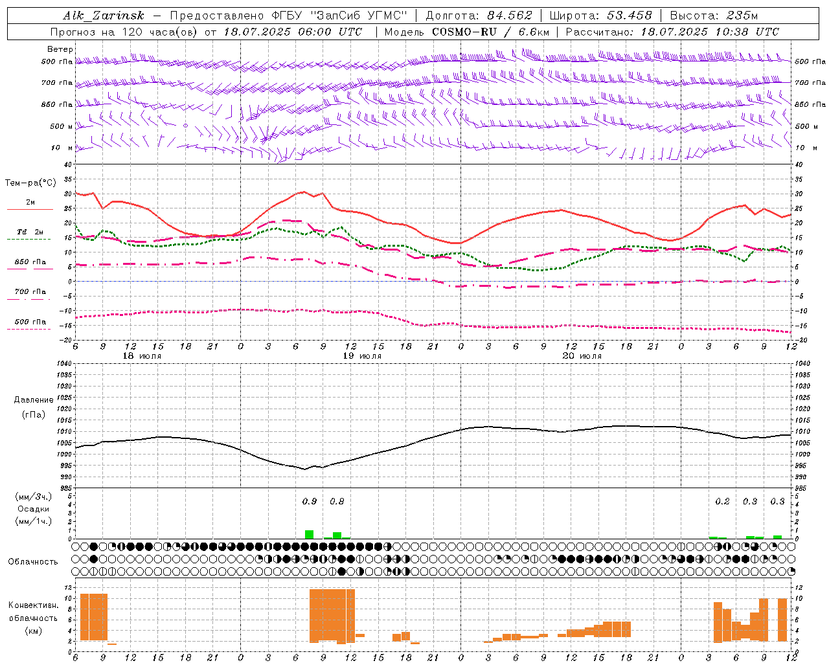The image size is (829, 663).
Task: Click the 18 июля date label
Action: coord(142,356)
